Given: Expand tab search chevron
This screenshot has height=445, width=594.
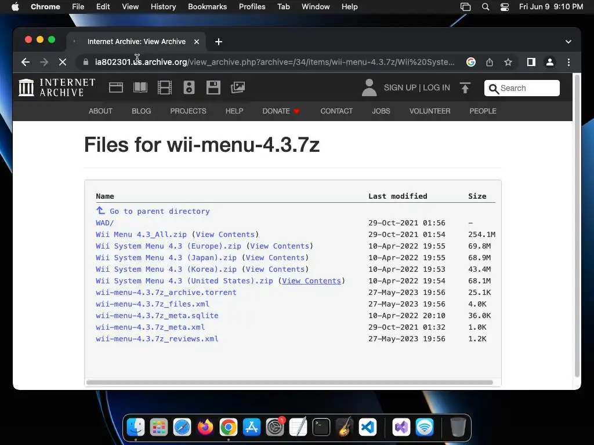Looking at the screenshot, I should [568, 42].
